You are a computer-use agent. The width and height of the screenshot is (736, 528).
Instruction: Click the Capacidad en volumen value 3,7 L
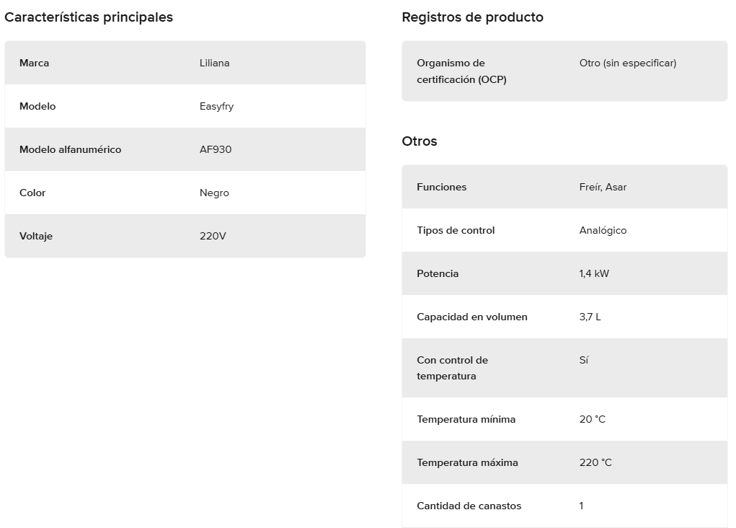pos(590,317)
